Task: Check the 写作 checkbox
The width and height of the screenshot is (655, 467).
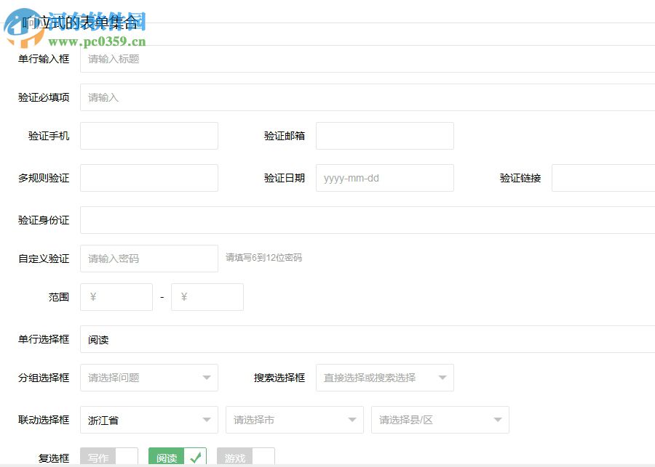Action: (109, 457)
